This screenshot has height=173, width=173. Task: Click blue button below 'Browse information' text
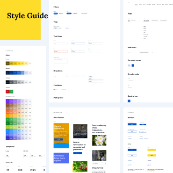[78, 153]
